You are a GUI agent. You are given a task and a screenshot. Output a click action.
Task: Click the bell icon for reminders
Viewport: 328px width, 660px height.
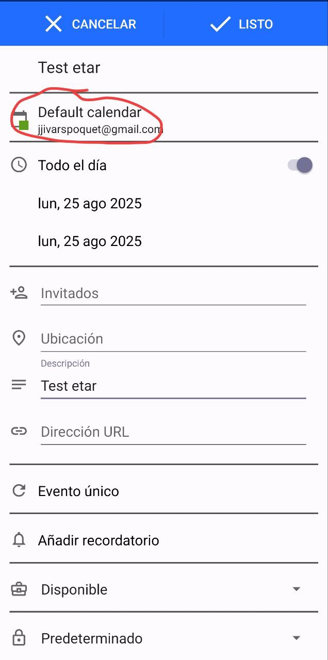19,540
